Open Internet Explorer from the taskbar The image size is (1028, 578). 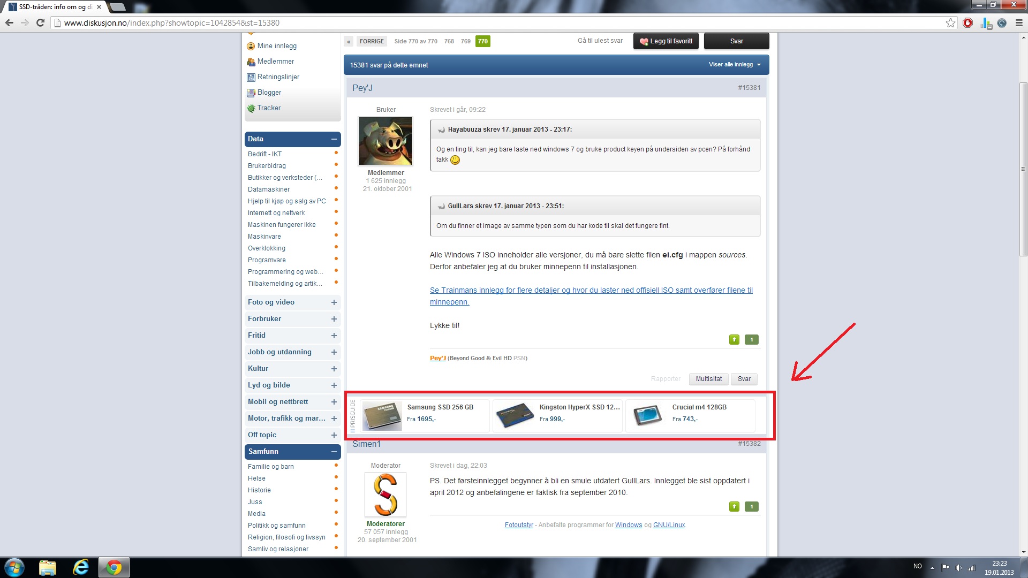(x=81, y=567)
